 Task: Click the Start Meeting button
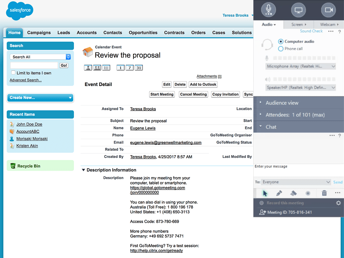click(162, 94)
